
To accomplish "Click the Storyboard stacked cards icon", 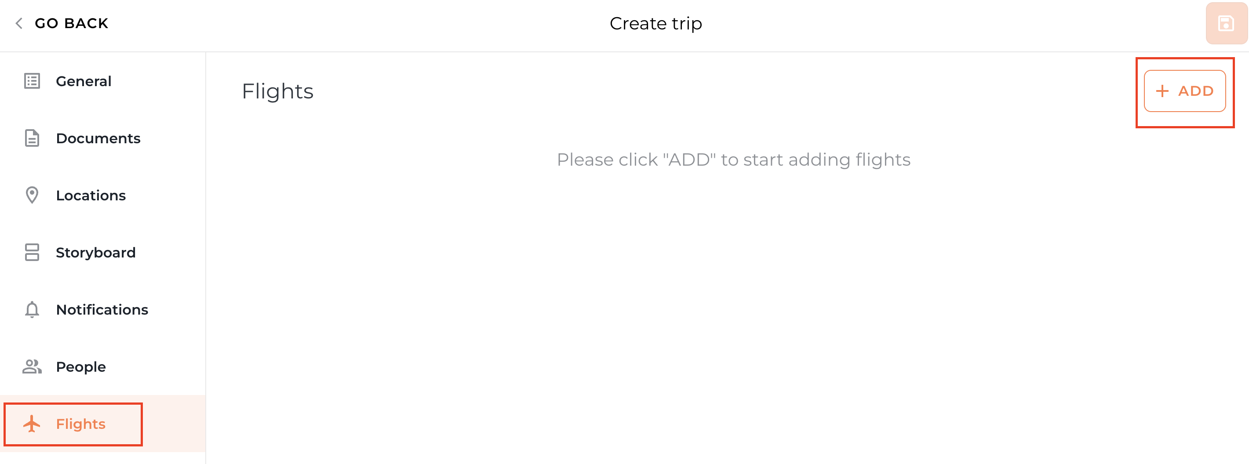I will pyautogui.click(x=32, y=253).
